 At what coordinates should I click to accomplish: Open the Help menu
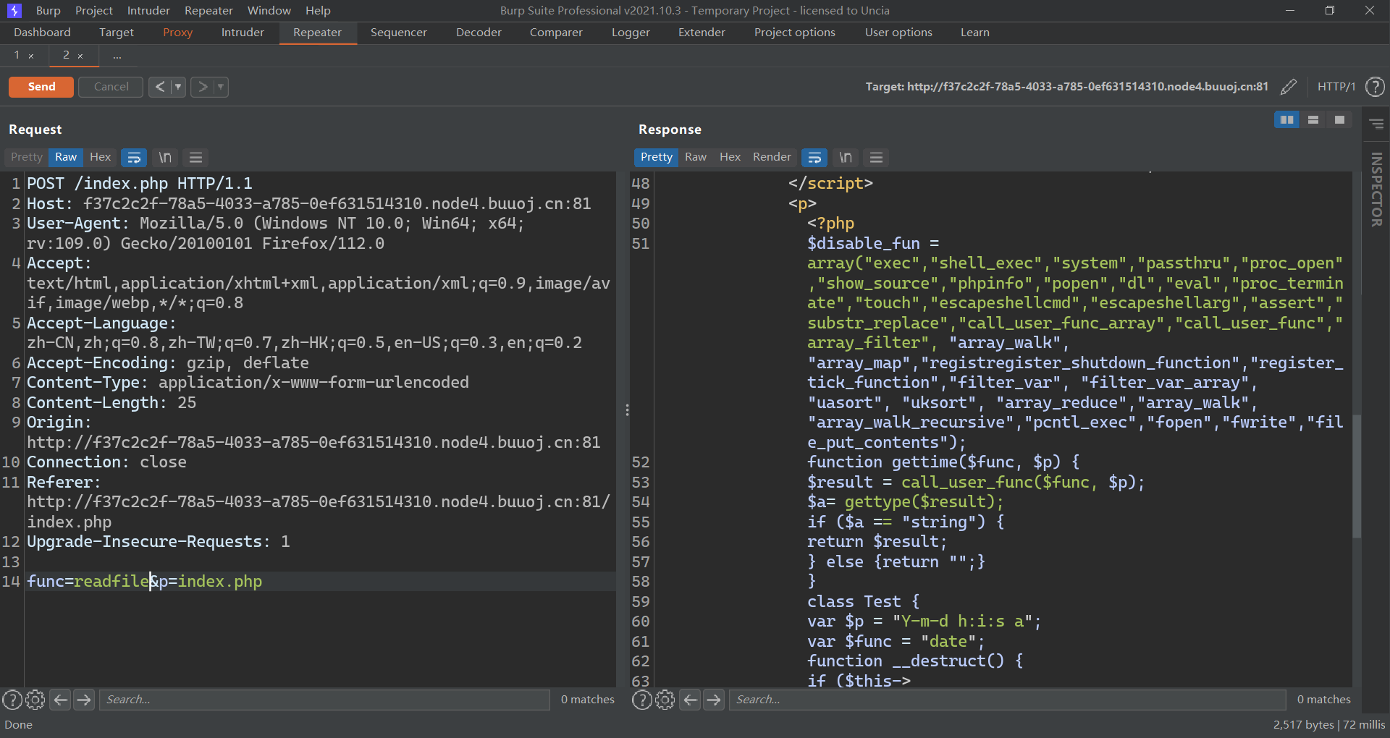[318, 11]
